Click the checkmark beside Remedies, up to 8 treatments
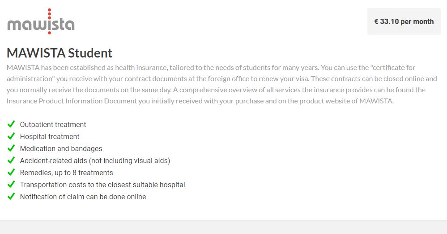447x234 pixels. 11,172
